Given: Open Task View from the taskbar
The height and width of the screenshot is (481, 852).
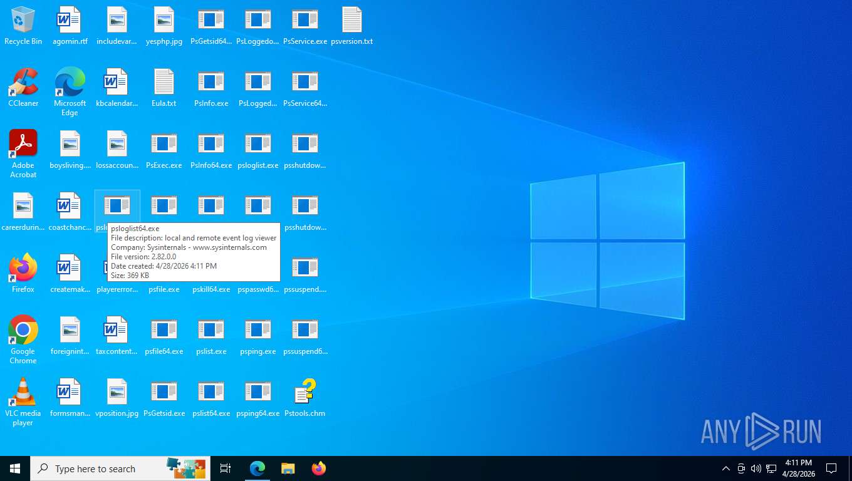Looking at the screenshot, I should 226,468.
